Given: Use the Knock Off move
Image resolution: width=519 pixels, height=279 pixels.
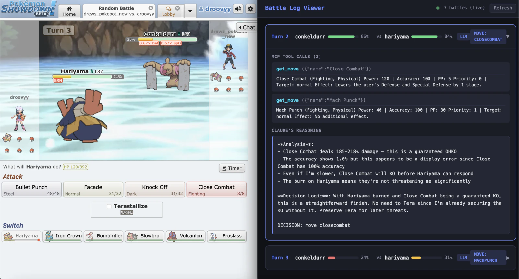Looking at the screenshot, I should (x=155, y=190).
